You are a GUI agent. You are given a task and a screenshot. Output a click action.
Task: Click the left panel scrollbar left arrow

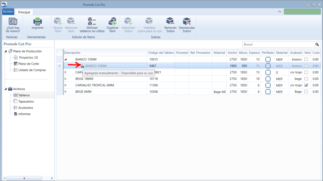point(4,178)
